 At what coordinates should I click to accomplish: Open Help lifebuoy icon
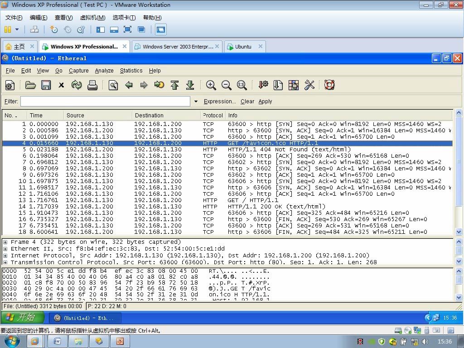pos(329,85)
